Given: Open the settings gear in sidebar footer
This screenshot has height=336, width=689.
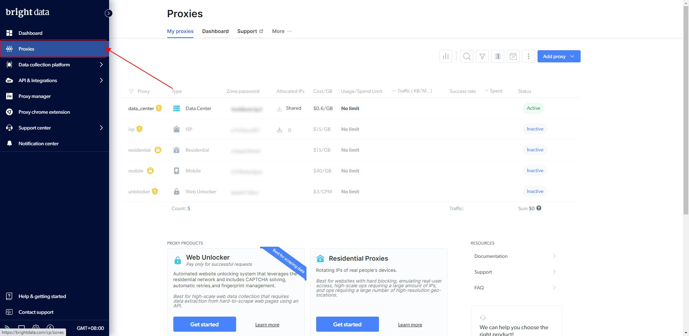Looking at the screenshot, I should point(36,327).
